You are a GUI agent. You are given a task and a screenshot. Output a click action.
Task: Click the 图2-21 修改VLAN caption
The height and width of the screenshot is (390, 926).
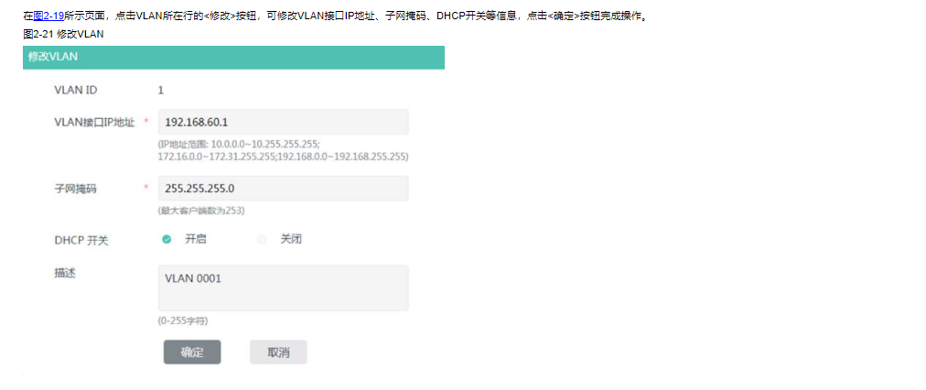coord(64,34)
